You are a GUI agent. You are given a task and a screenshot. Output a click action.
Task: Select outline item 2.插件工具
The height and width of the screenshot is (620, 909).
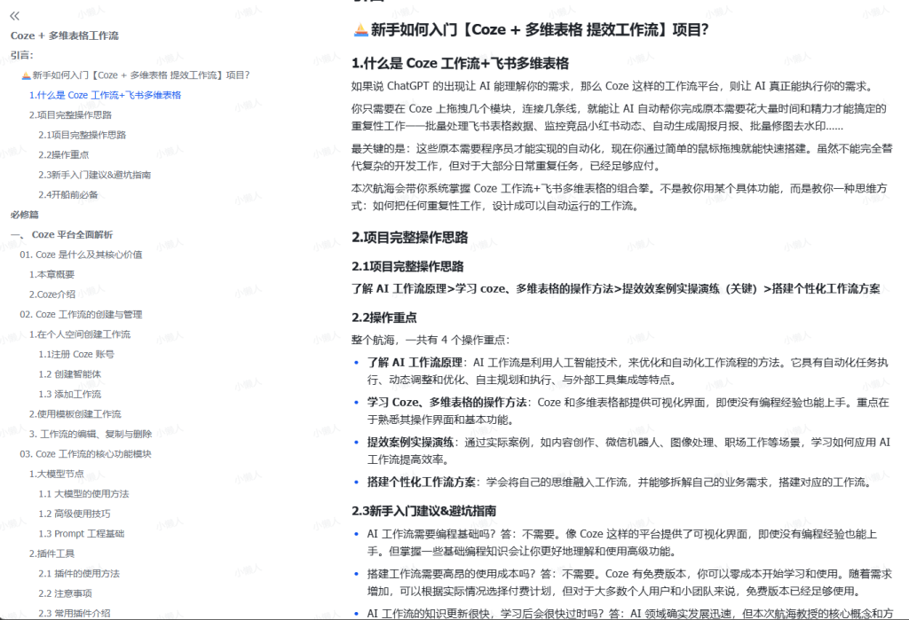[51, 554]
